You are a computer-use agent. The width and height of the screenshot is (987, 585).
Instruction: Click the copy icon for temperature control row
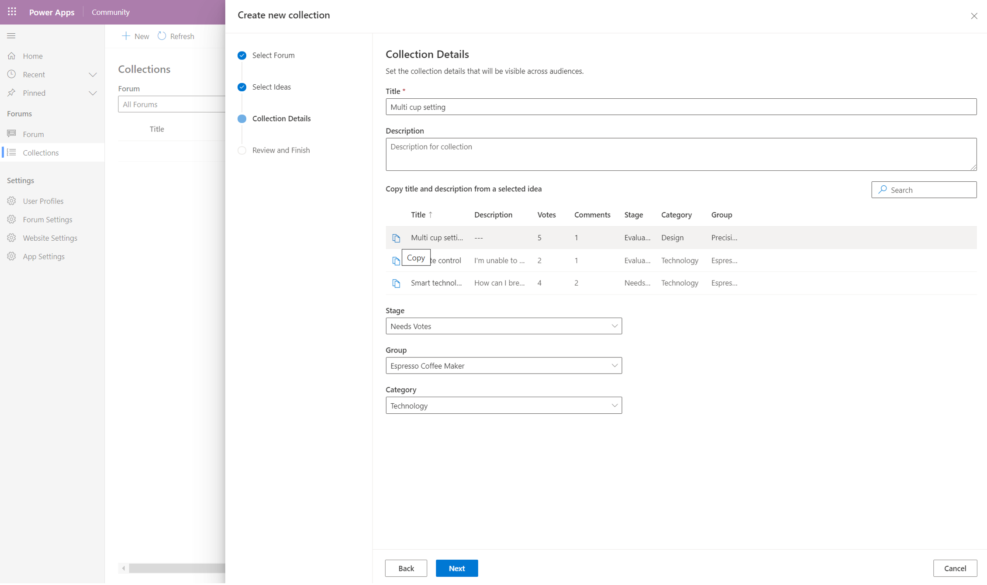395,260
